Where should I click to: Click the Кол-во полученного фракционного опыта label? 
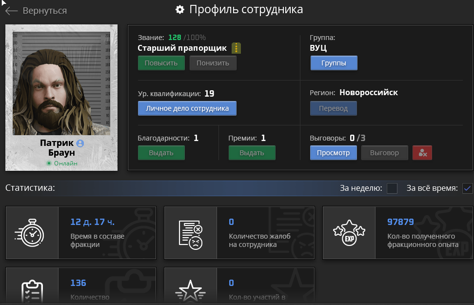click(423, 240)
